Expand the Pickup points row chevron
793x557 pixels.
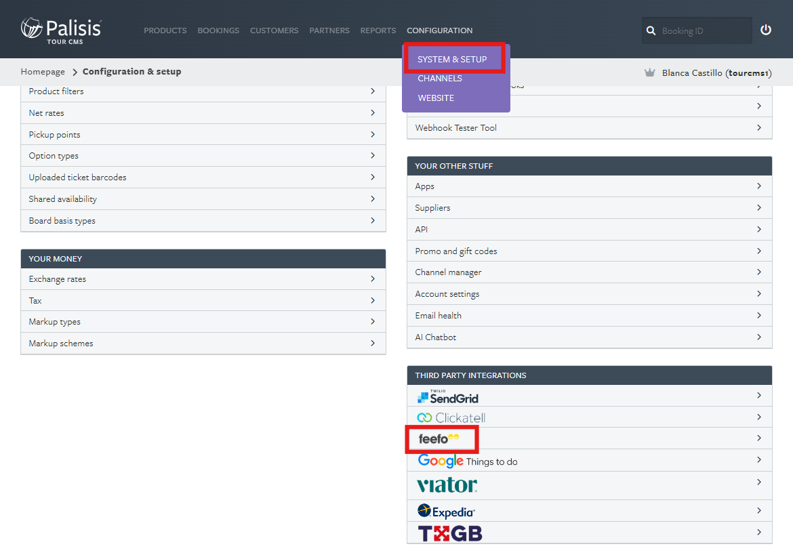373,134
